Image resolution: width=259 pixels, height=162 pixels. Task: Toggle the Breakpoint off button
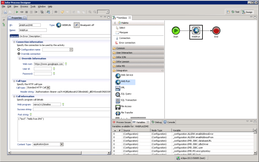77,25
